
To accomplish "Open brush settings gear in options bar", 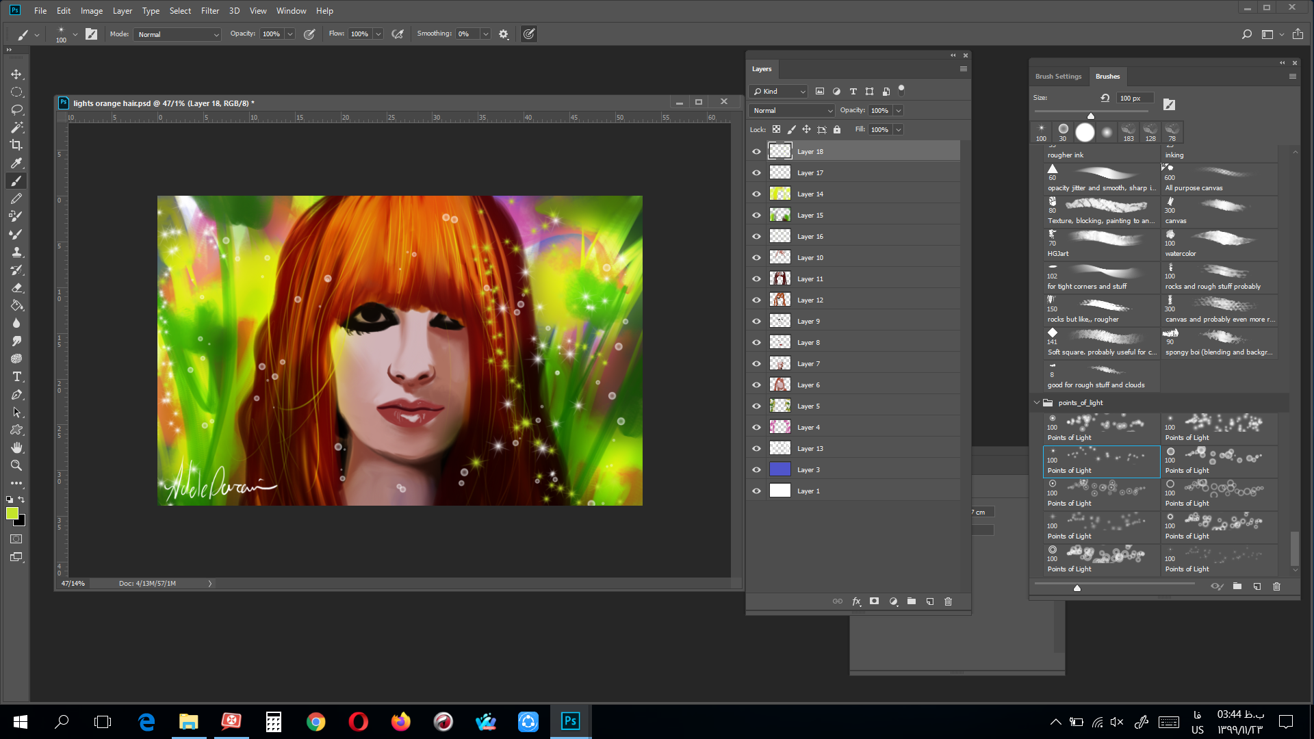I will (x=504, y=34).
